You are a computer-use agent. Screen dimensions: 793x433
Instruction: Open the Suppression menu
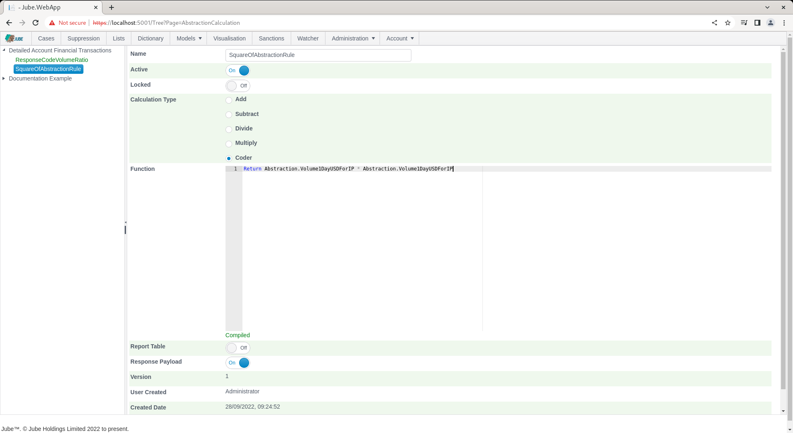coord(83,38)
